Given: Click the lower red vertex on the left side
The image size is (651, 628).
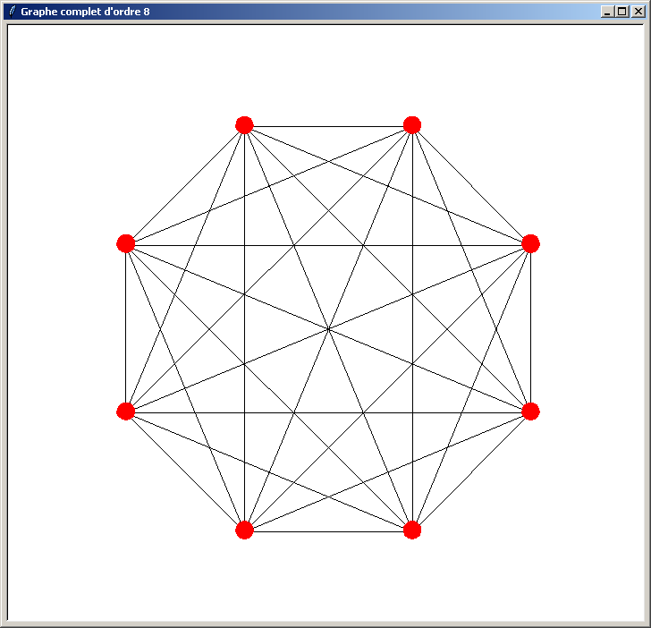Looking at the screenshot, I should point(126,412).
